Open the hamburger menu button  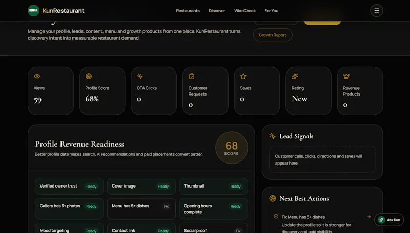(377, 10)
